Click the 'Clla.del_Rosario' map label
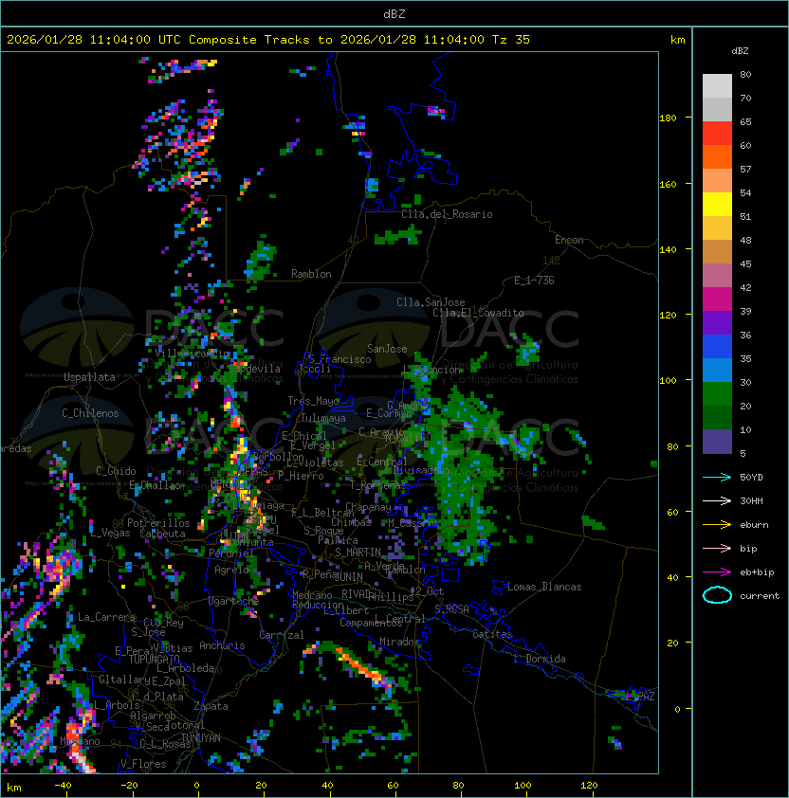Screen dimensions: 789x798 point(447,214)
